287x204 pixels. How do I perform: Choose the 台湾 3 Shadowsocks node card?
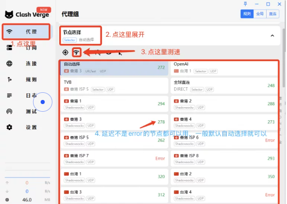pos(114,195)
